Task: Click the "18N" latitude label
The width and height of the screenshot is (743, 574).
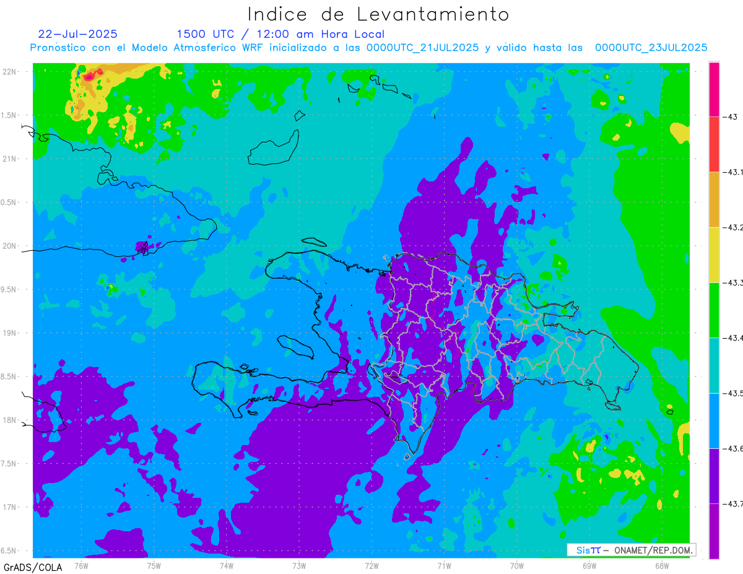Action: pyautogui.click(x=10, y=420)
